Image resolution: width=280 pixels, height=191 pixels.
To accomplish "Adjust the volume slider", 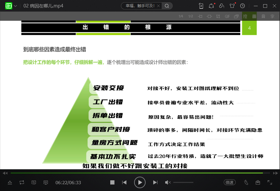I will (183, 182).
